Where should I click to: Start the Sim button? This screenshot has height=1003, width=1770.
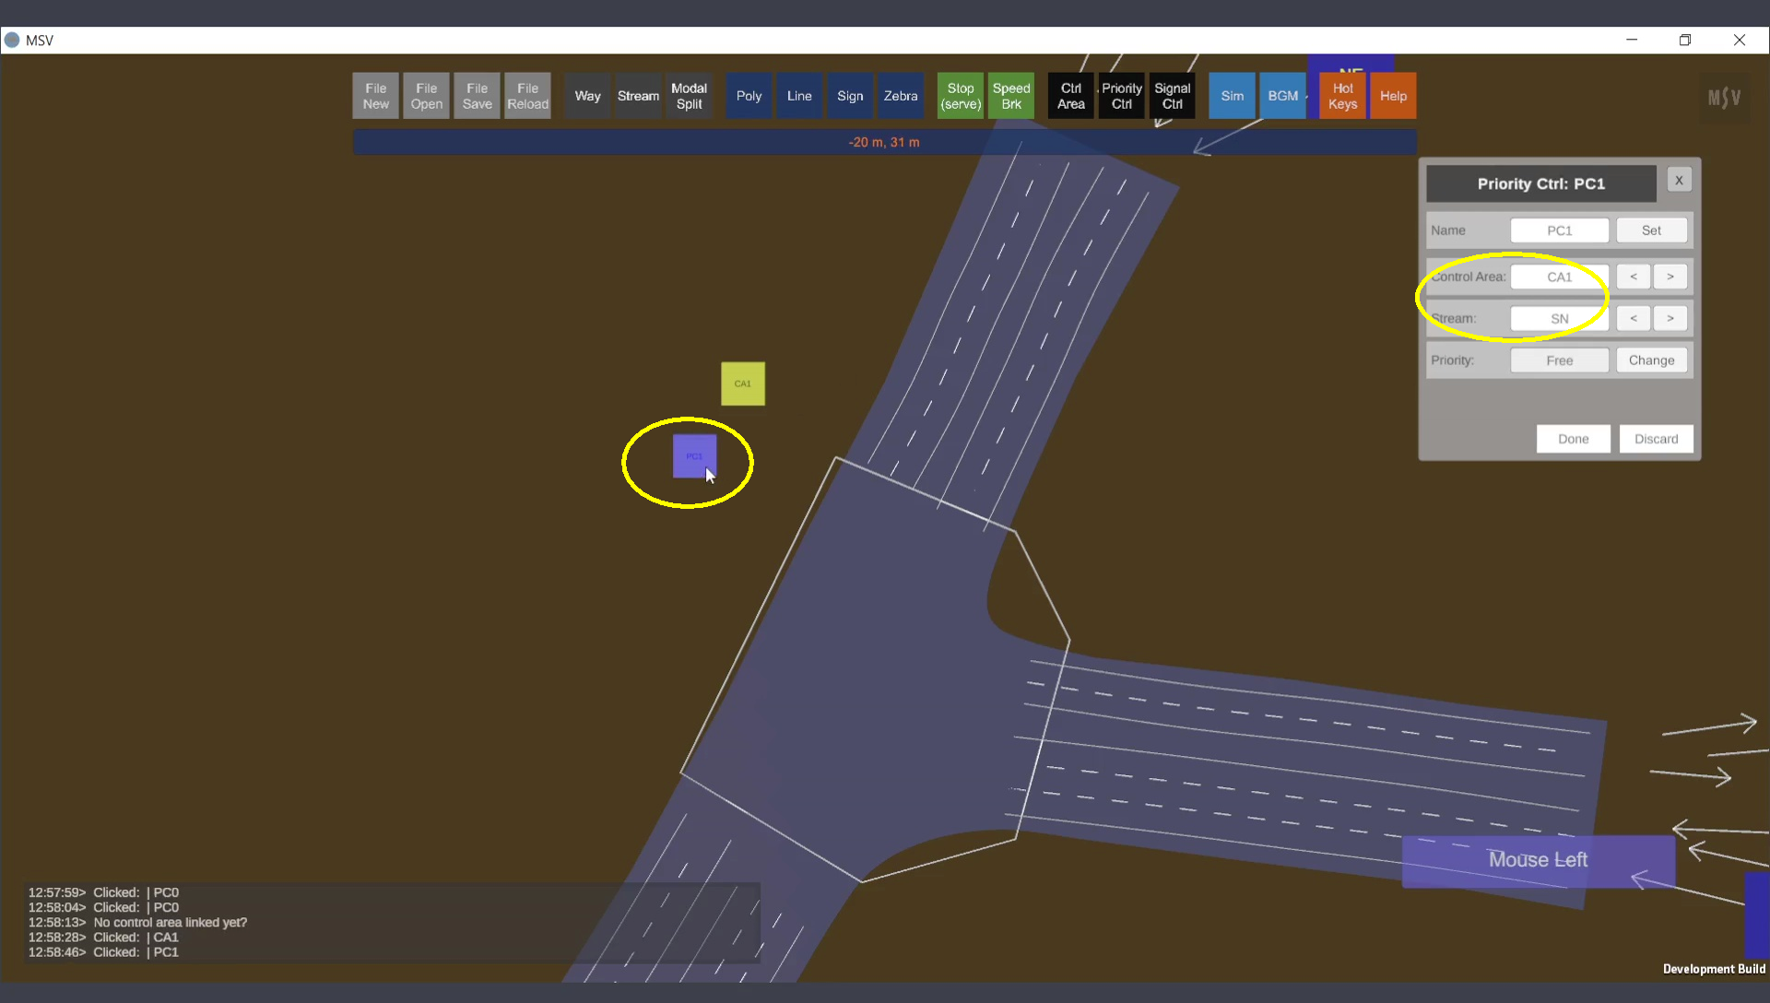[x=1232, y=96]
